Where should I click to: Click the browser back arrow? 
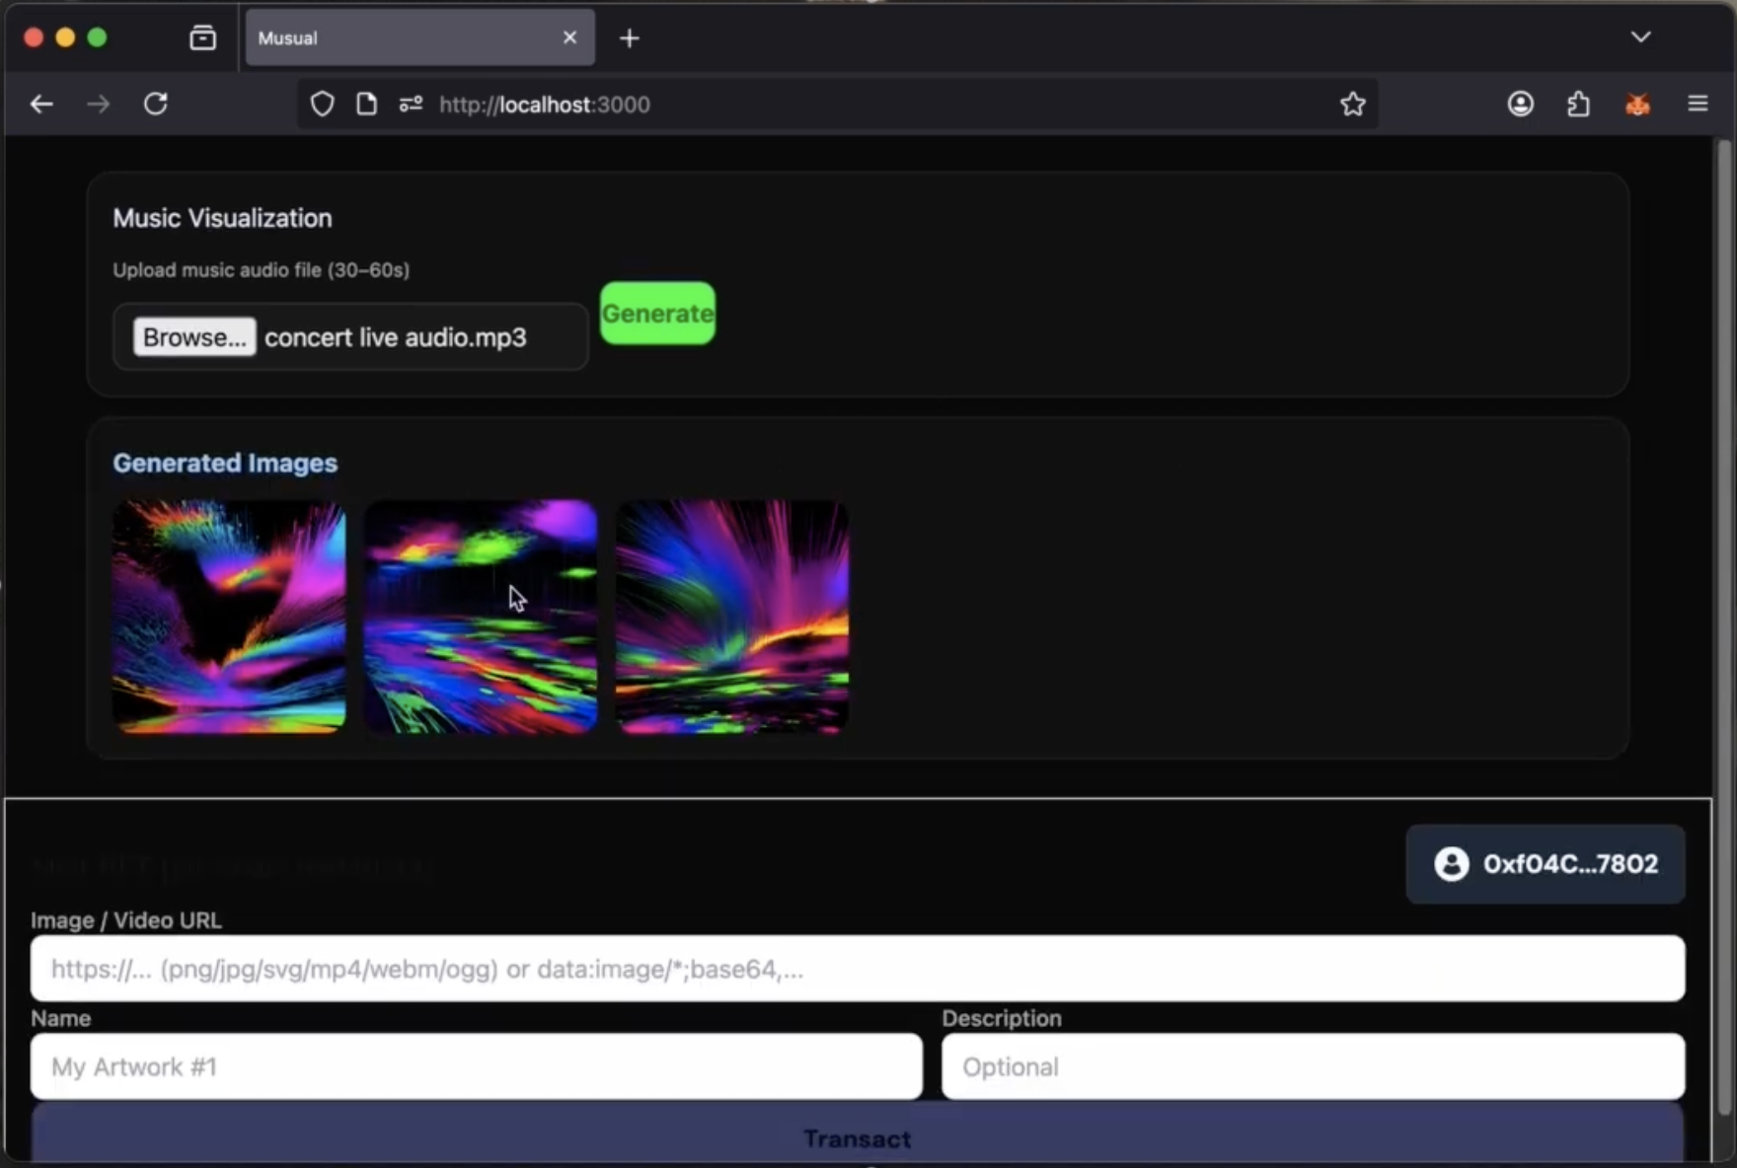click(41, 105)
